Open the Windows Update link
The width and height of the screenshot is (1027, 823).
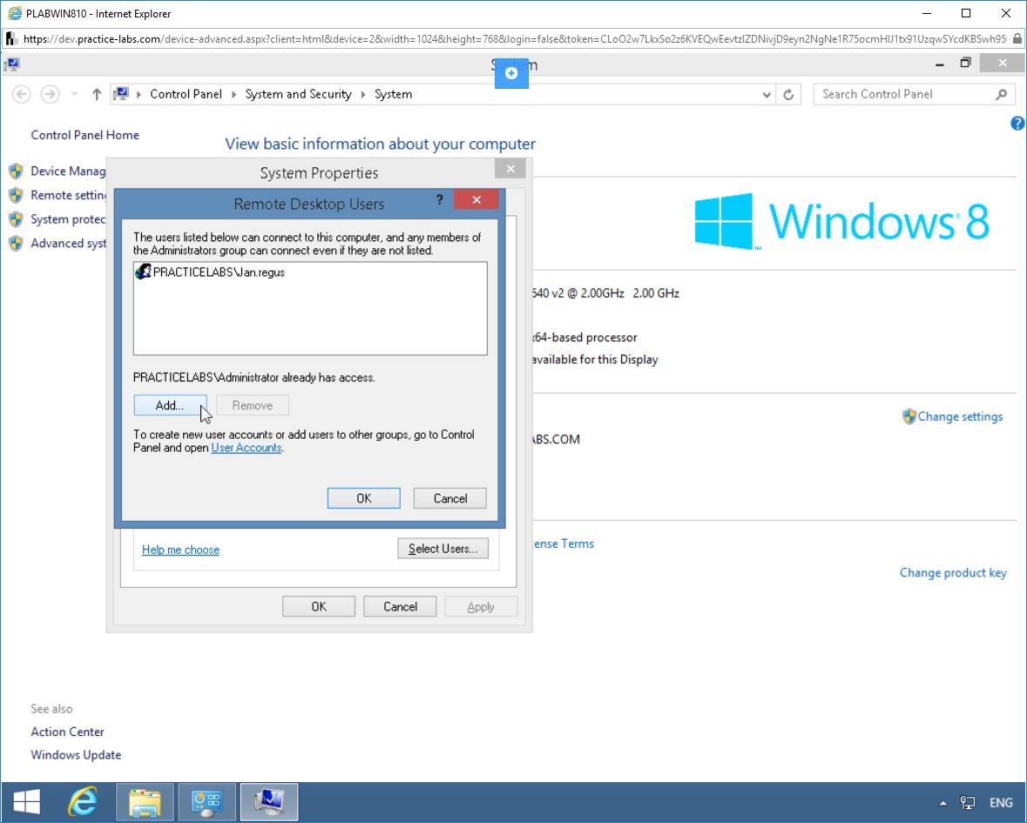pyautogui.click(x=76, y=755)
